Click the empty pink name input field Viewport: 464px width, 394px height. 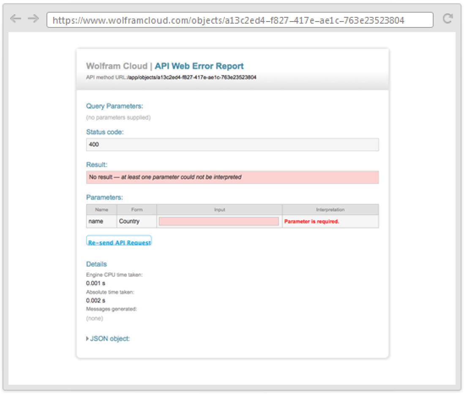point(219,221)
